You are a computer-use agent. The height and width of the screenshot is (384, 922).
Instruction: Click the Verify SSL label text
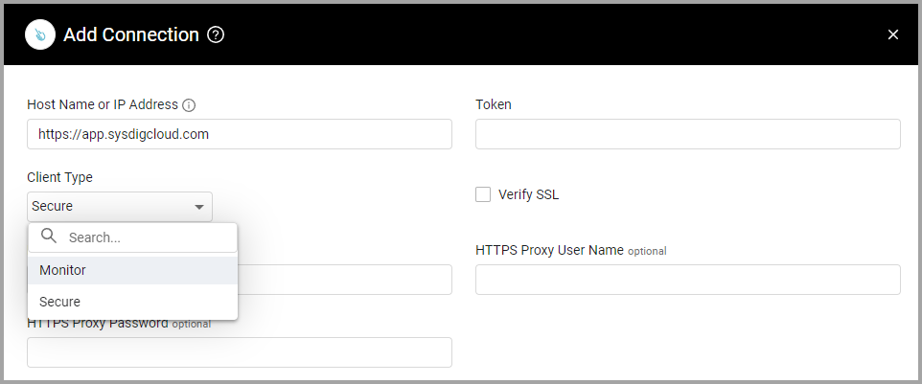click(529, 195)
